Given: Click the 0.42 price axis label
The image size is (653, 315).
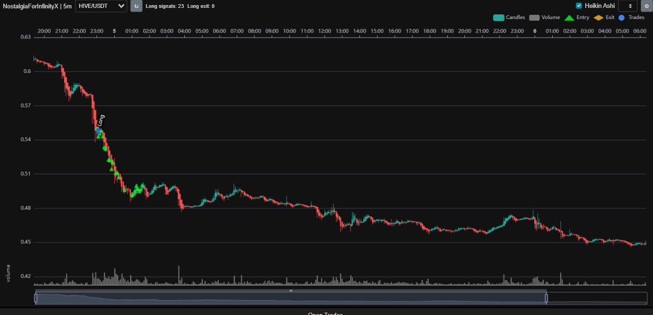Looking at the screenshot, I should [25, 276].
